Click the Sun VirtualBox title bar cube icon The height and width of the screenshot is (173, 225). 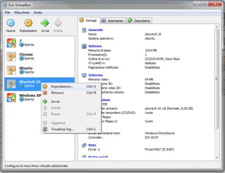pos(5,5)
